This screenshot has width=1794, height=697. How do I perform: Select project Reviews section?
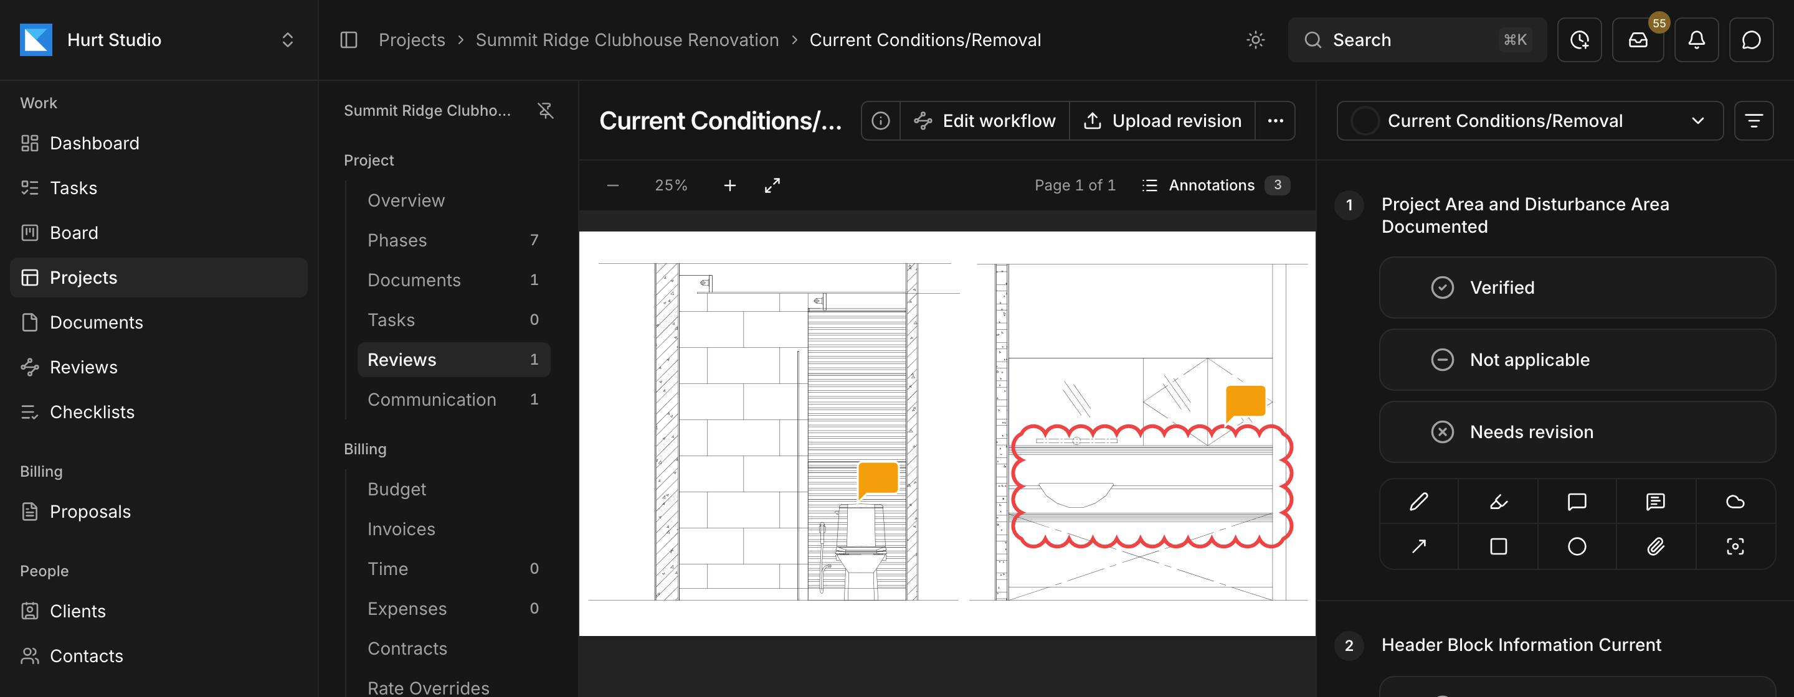pyautogui.click(x=453, y=360)
